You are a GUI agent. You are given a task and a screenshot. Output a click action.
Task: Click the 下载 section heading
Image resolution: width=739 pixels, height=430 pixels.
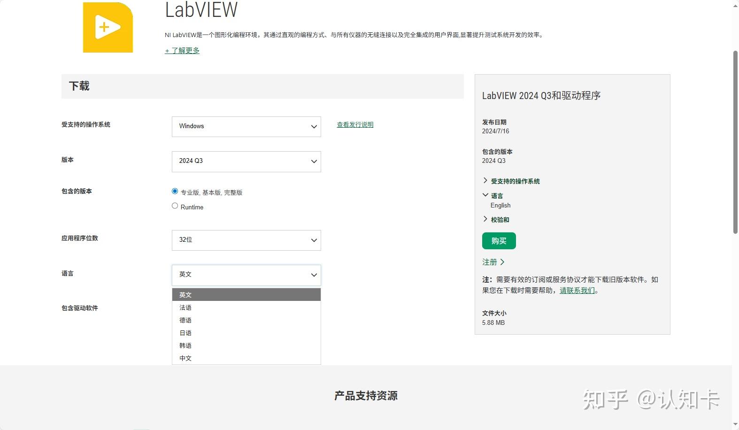79,86
